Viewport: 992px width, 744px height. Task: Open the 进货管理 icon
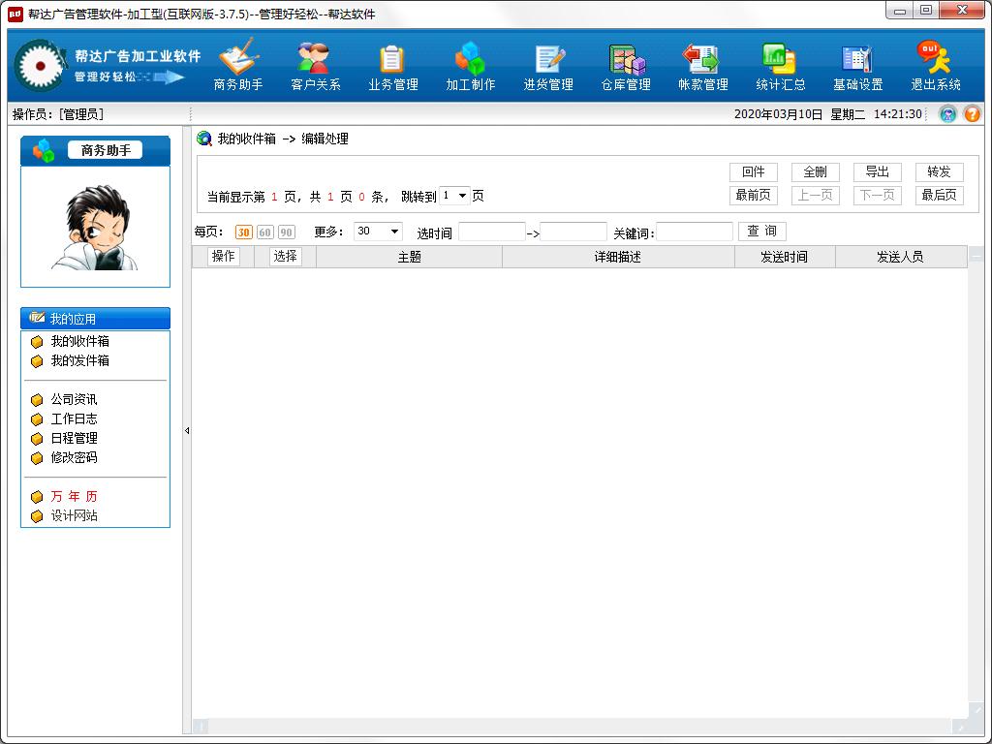point(548,59)
